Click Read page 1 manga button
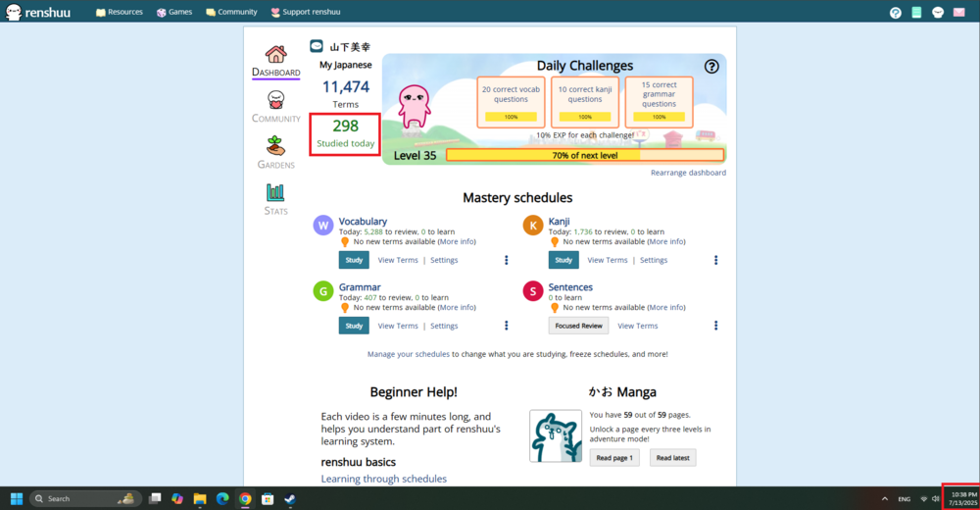Image resolution: width=980 pixels, height=510 pixels. click(x=614, y=458)
